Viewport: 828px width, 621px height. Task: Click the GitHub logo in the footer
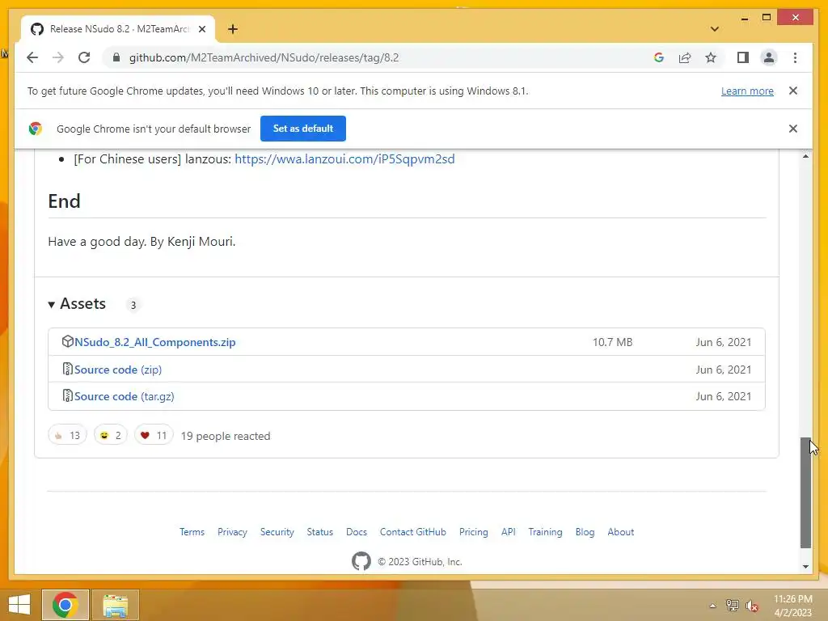[x=361, y=561]
